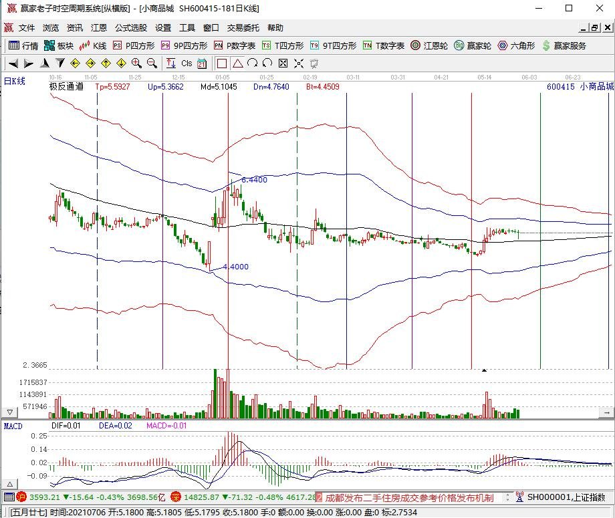Open the 六角形 hexagon tool
Screen dimensions: 615x518
(x=516, y=45)
